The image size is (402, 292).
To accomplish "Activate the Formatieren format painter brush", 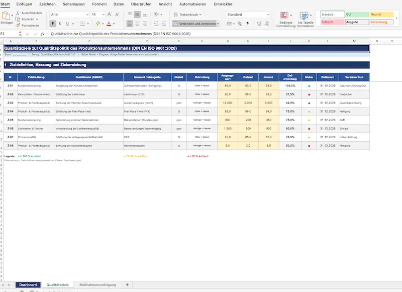I will tap(18, 25).
